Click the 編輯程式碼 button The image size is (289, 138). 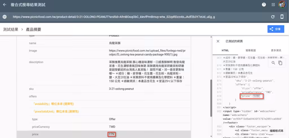coord(276,131)
